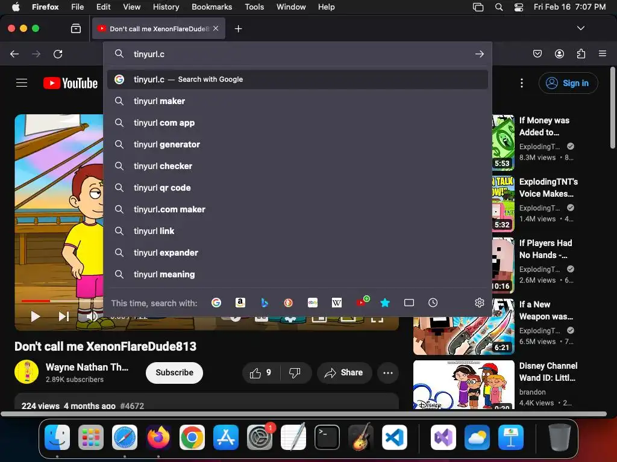617x462 pixels.
Task: Select suggestion tinyurl generator
Action: 298,144
